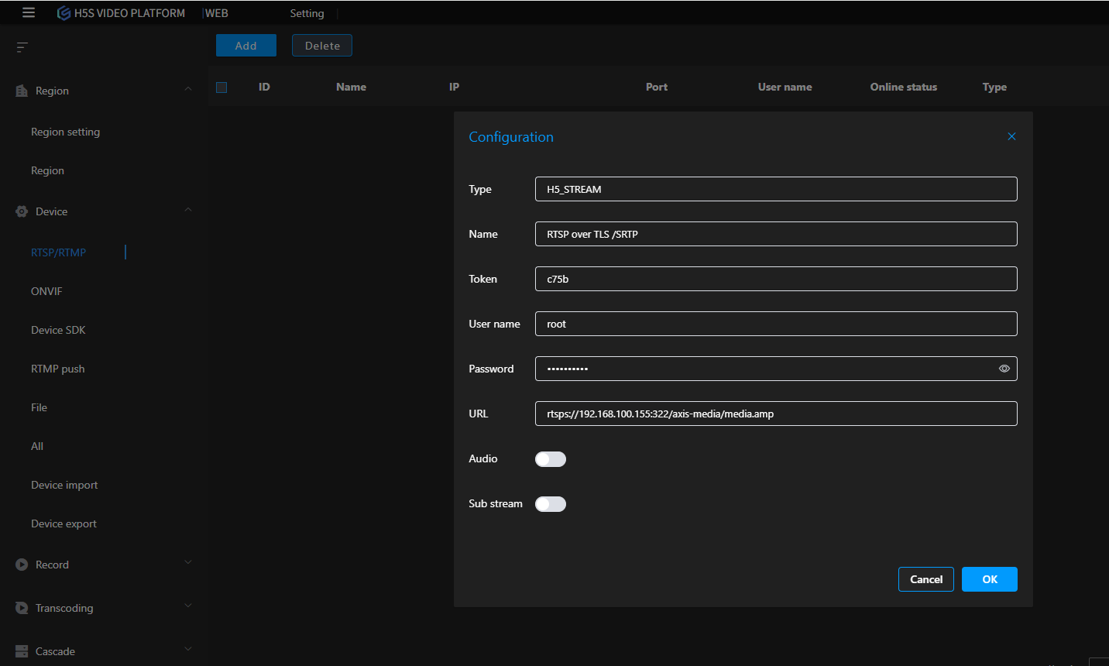Screen dimensions: 1109x666
Task: Click the Record play icon
Action: (22, 565)
